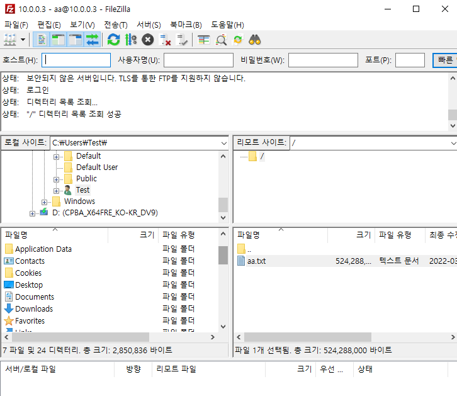Sort local files by 파일 유형 column
This screenshot has height=396, width=457.
189,235
